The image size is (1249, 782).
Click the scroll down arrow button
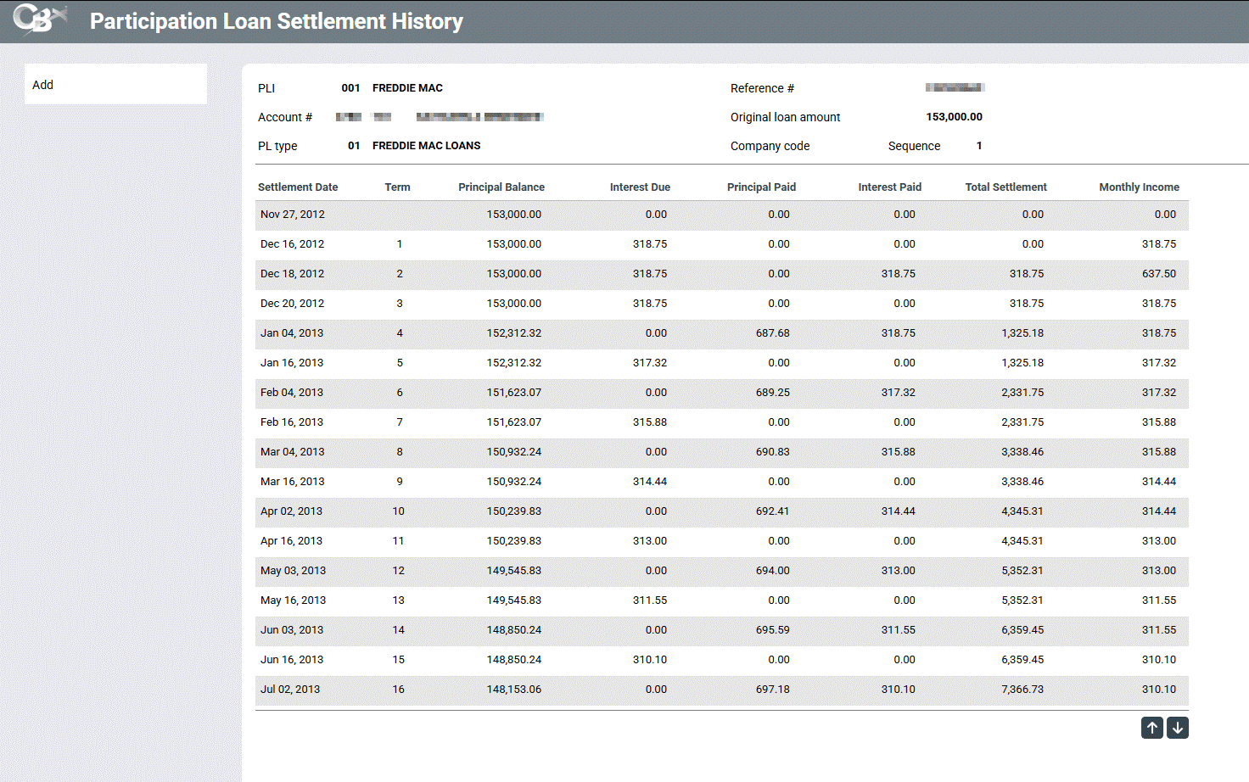click(x=1178, y=728)
